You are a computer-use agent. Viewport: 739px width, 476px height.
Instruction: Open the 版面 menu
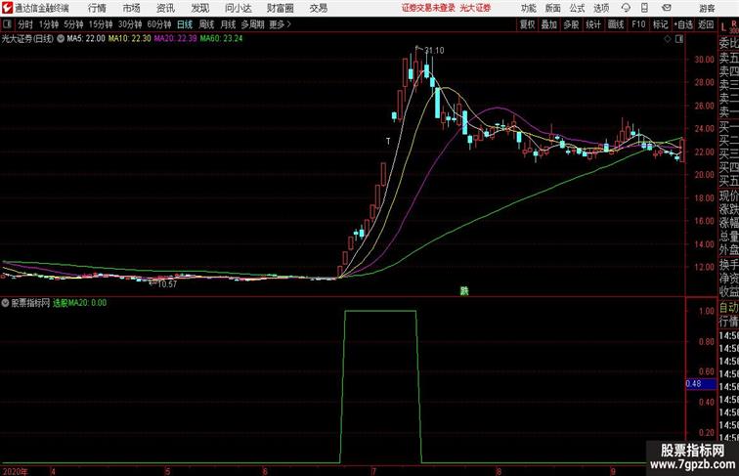(552, 8)
